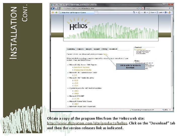Click inside the Google search box

click(x=156, y=8)
